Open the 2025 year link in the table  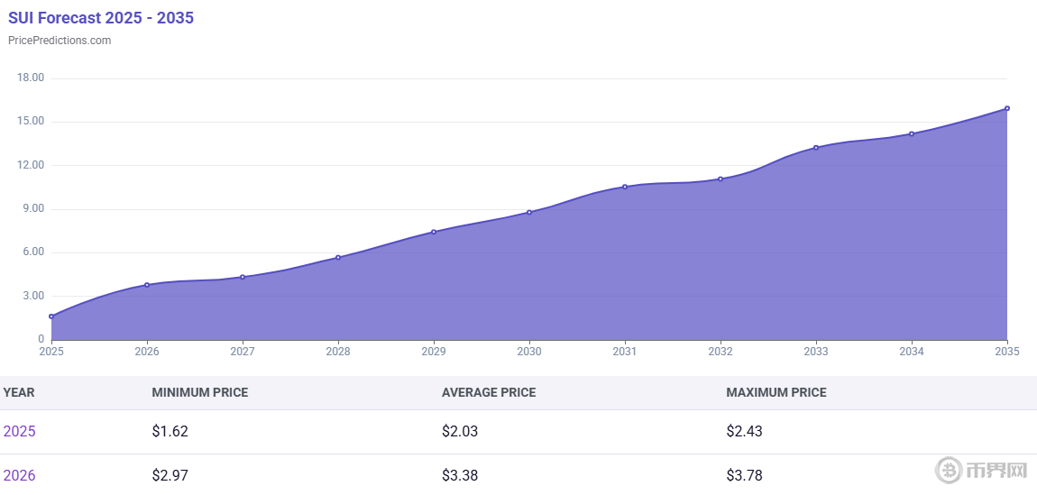coord(19,431)
